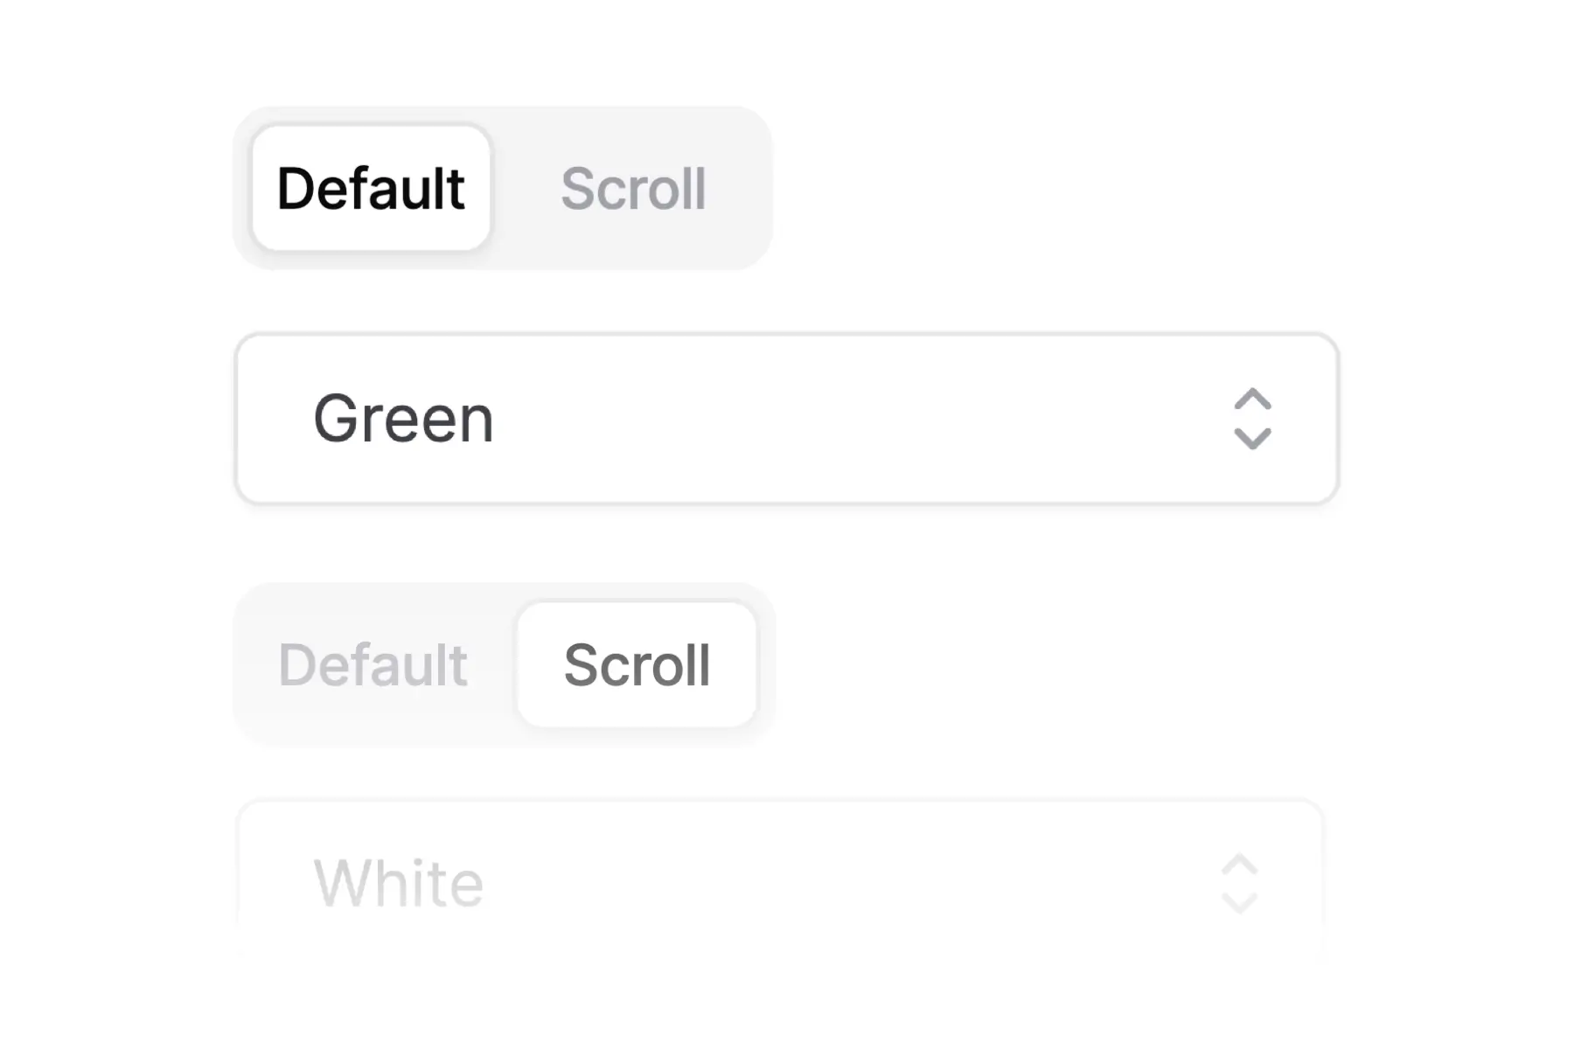Click empty middle area of the White select box
1574x1049 pixels.
point(831,884)
